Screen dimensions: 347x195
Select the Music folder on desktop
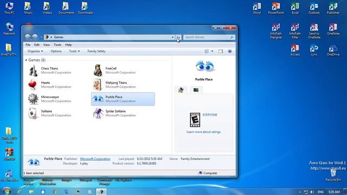click(28, 9)
